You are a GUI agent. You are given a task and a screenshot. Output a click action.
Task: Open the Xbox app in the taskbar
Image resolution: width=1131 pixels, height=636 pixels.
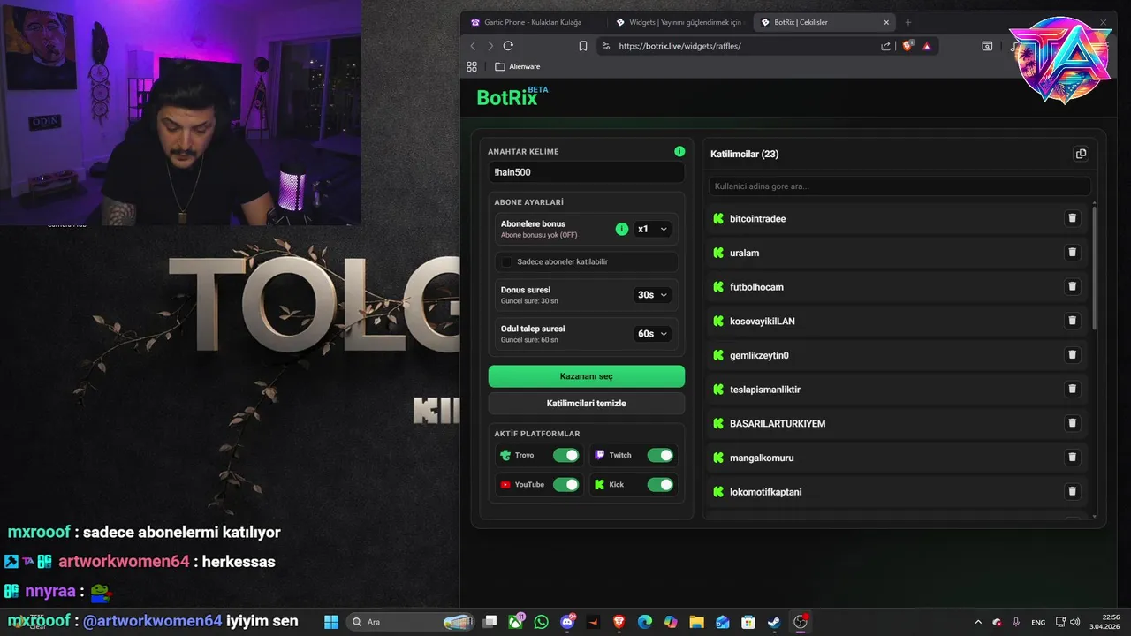516,622
